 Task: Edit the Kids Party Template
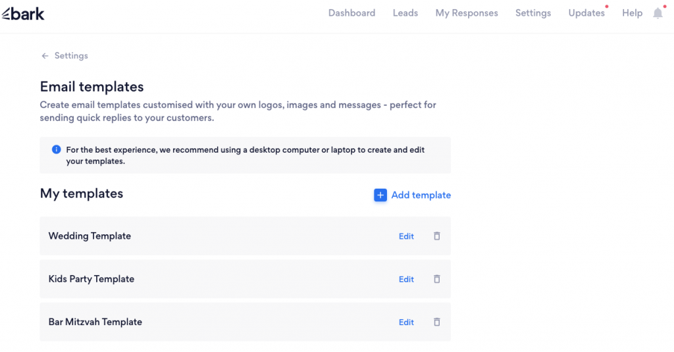[x=406, y=279]
